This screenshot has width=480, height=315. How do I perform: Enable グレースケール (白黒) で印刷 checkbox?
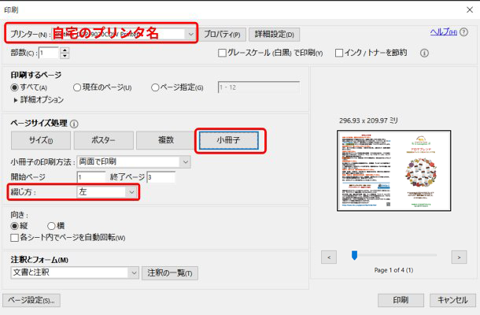pyautogui.click(x=223, y=54)
